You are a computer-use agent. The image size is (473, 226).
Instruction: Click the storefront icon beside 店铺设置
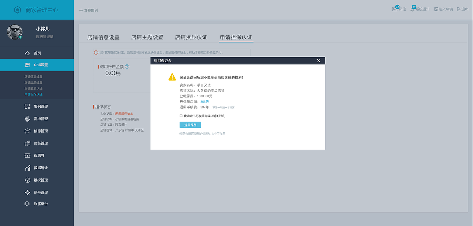pos(27,65)
